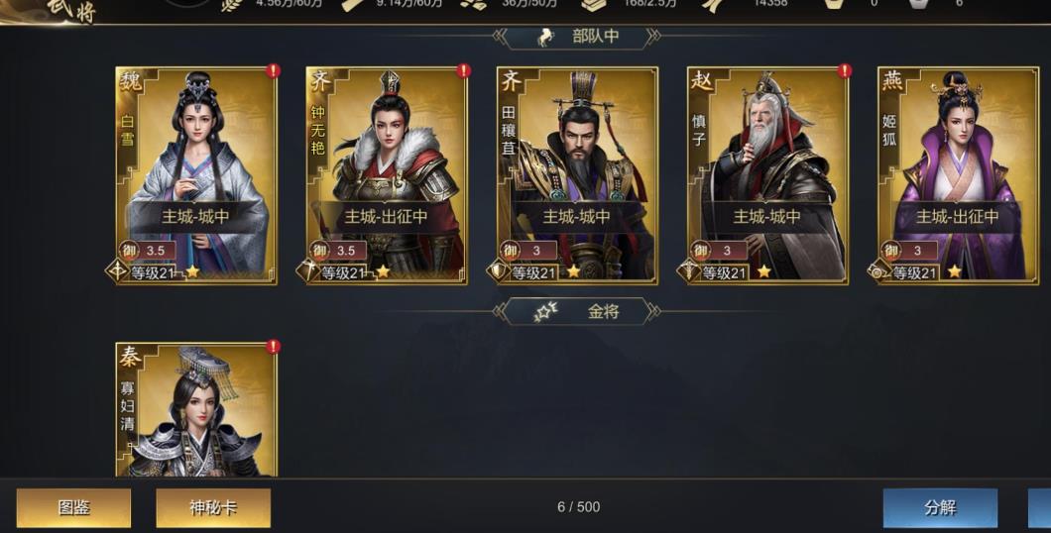The height and width of the screenshot is (533, 1051).
Task: Collapse the 金将 section header
Action: [577, 311]
